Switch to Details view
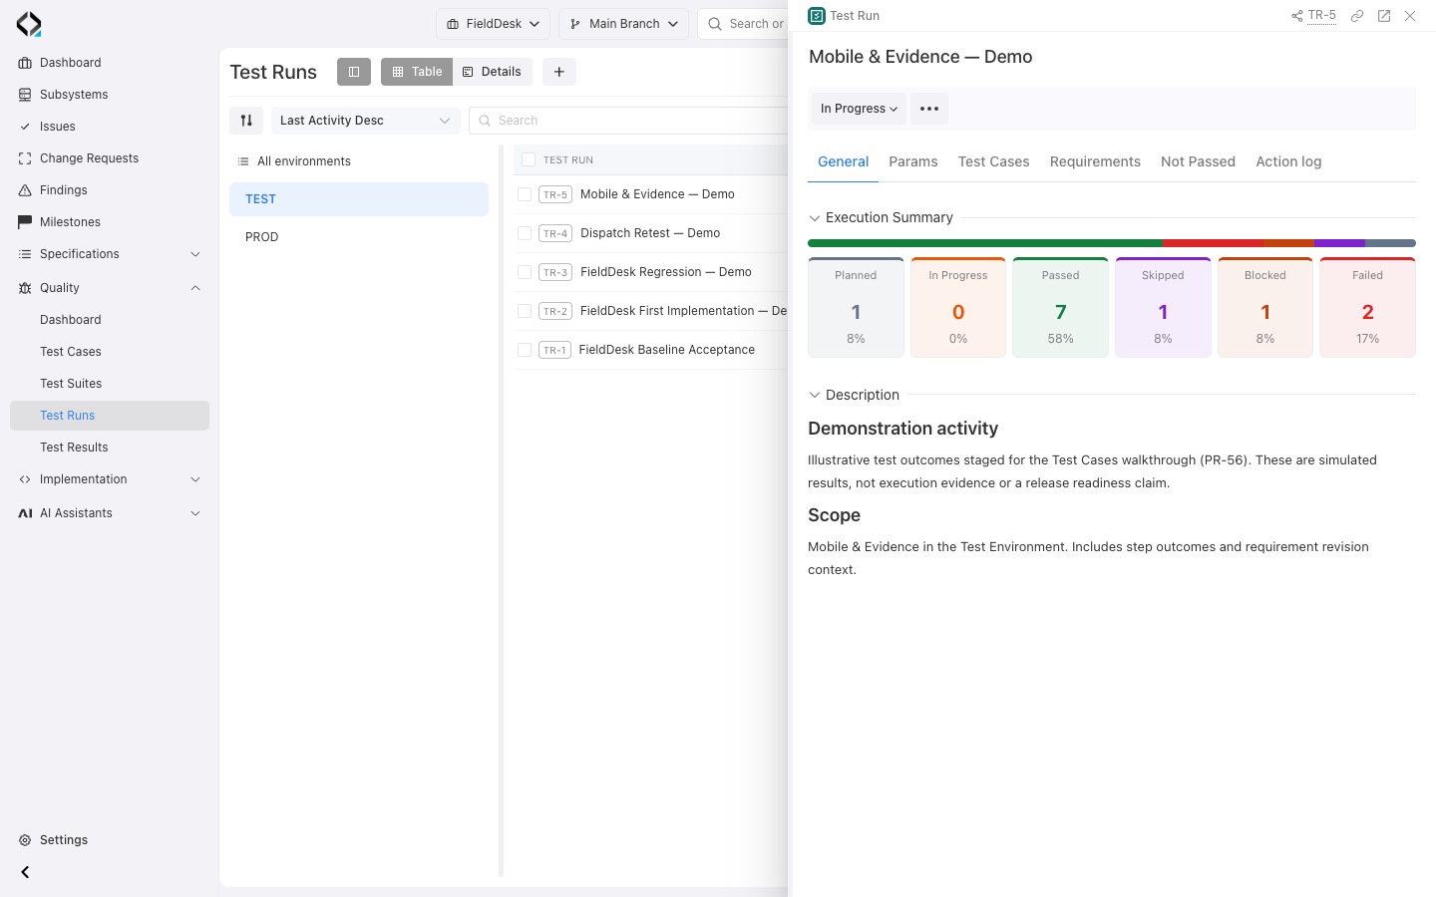Image resolution: width=1436 pixels, height=897 pixels. [x=493, y=72]
